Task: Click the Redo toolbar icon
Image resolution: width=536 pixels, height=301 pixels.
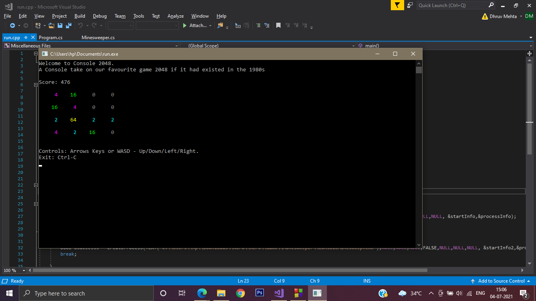Action: click(x=94, y=25)
